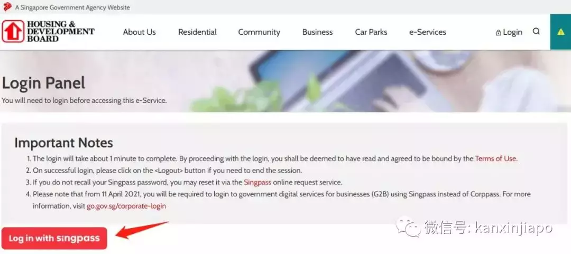Open the search magnifier icon
Image resolution: width=571 pixels, height=254 pixels.
(x=536, y=31)
